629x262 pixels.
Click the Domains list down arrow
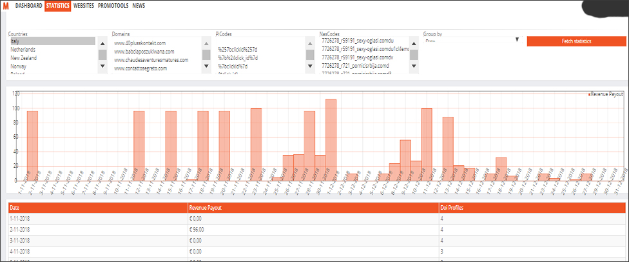206,66
